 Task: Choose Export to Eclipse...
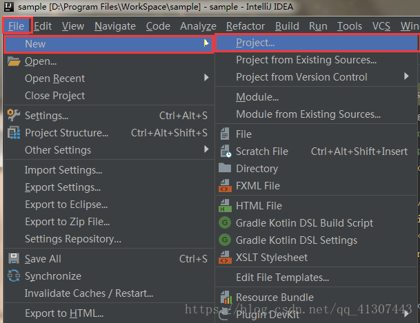point(109,205)
